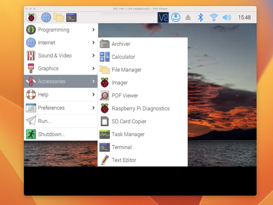Viewport: 273px width, 205px height.
Task: Click the Calculator icon in submenu
Action: pos(105,57)
